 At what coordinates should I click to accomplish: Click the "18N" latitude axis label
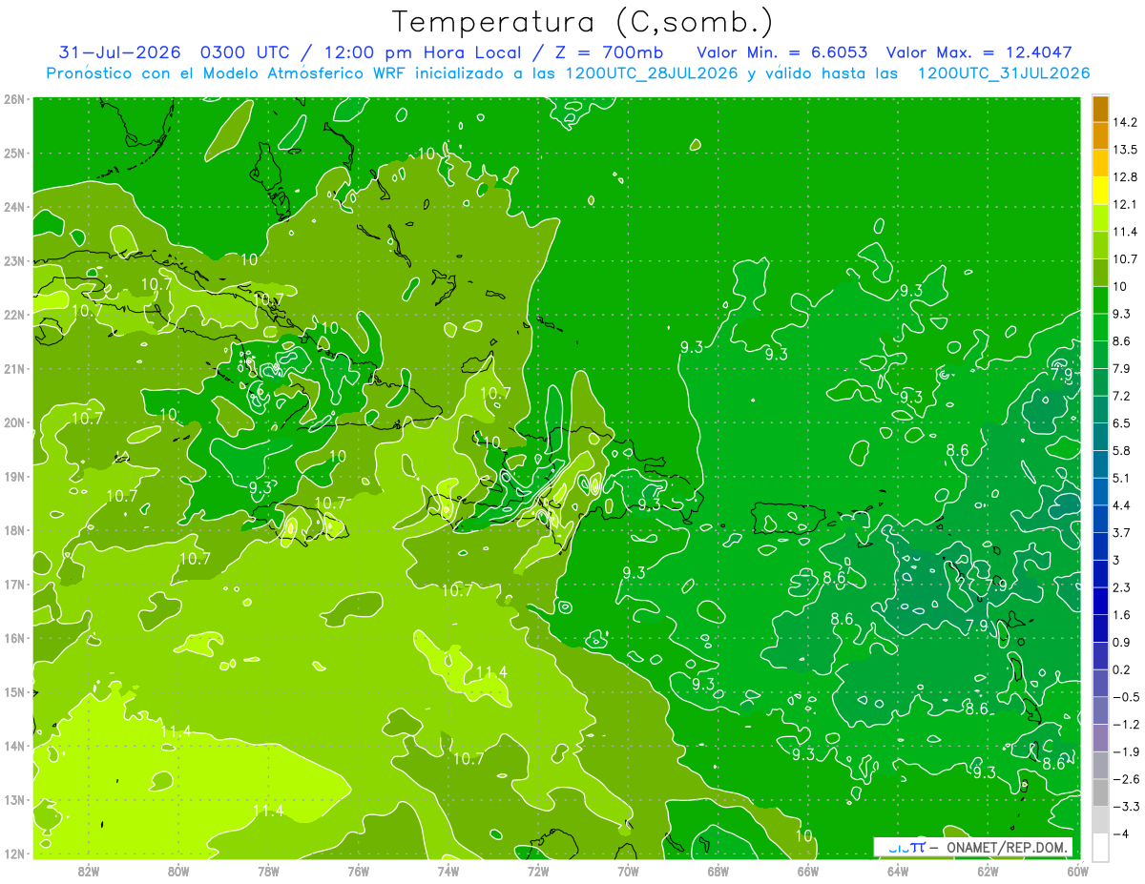(14, 530)
